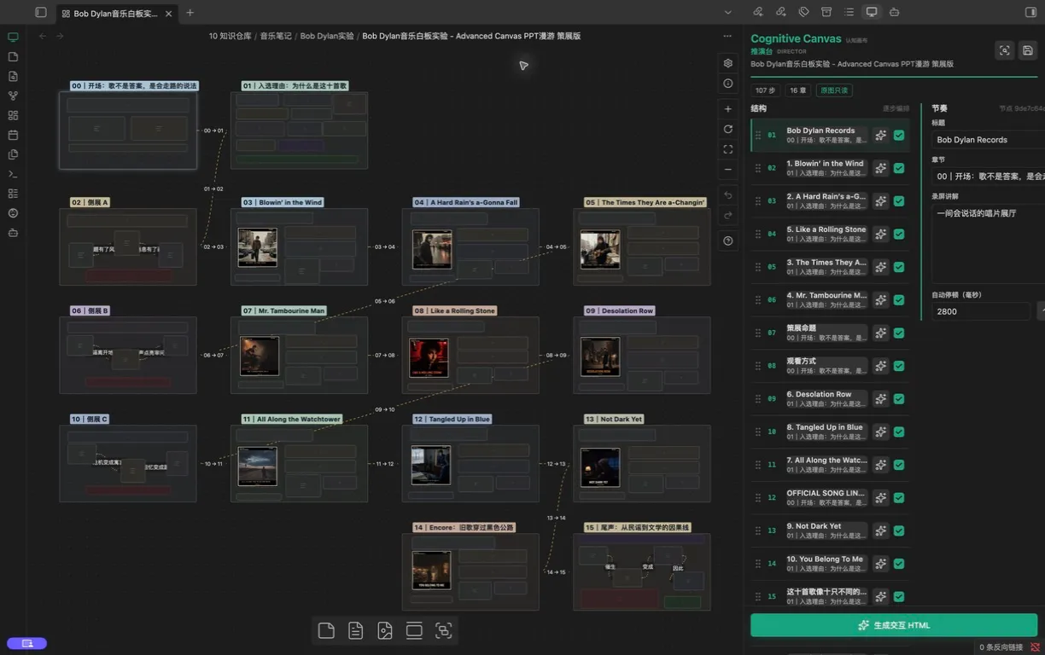Open canvas settings gear icon

point(727,63)
